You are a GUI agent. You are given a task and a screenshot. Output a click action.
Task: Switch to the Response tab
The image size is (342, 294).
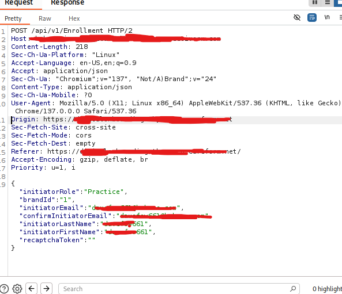click(x=67, y=3)
